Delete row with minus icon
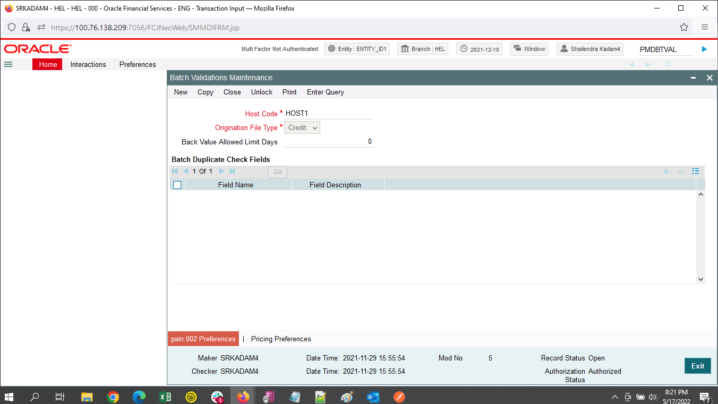The width and height of the screenshot is (718, 404). [x=680, y=171]
